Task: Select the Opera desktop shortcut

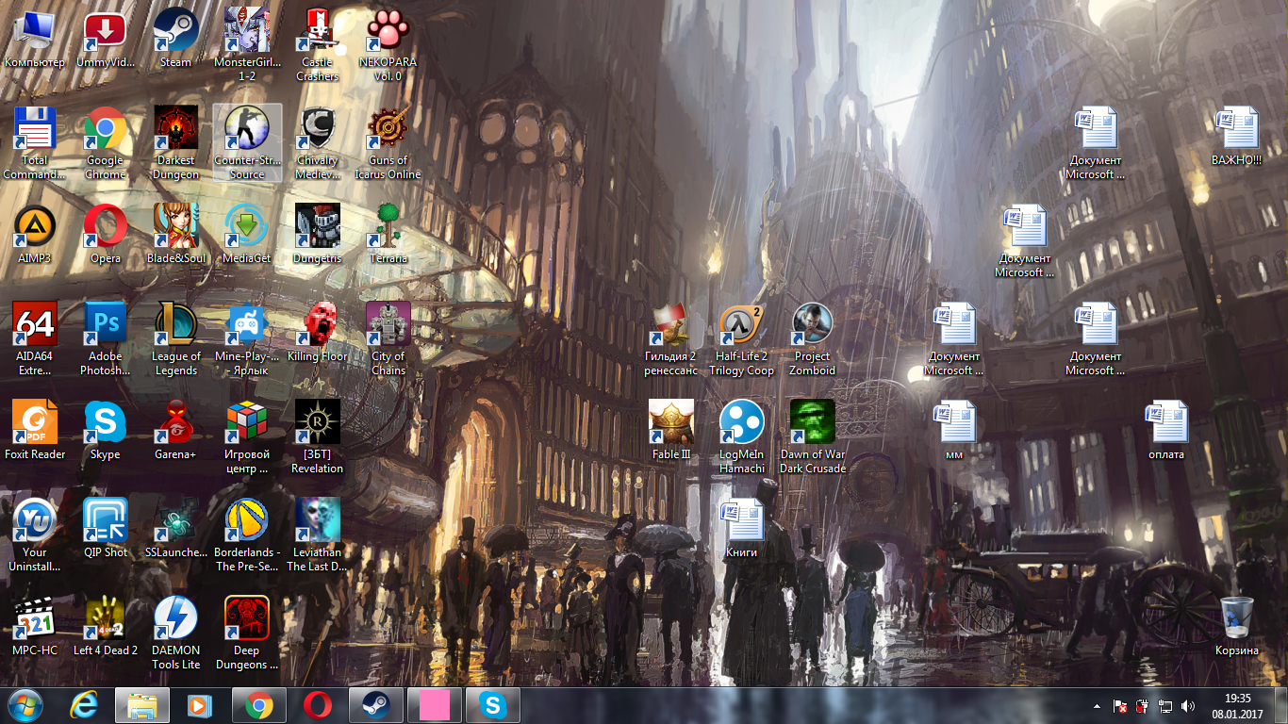Action: [106, 236]
